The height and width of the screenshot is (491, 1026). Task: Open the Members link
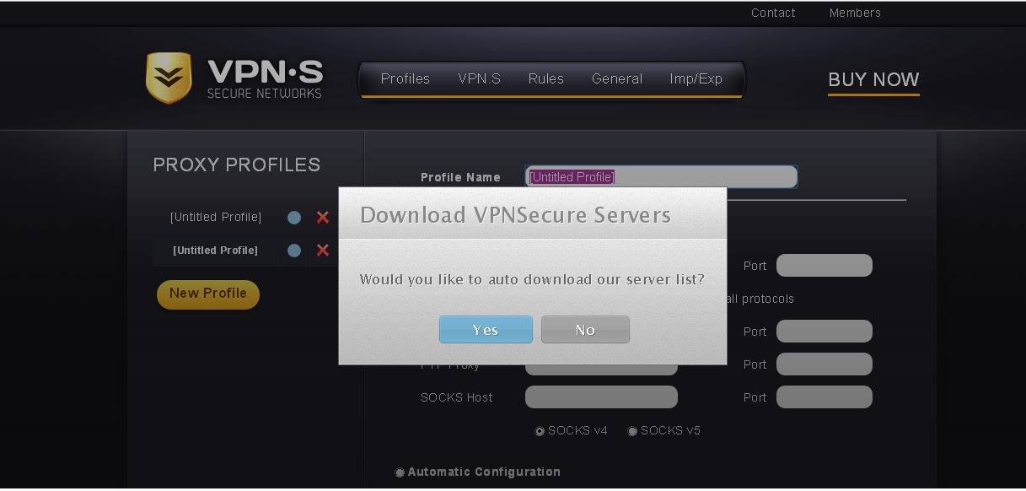click(x=855, y=13)
